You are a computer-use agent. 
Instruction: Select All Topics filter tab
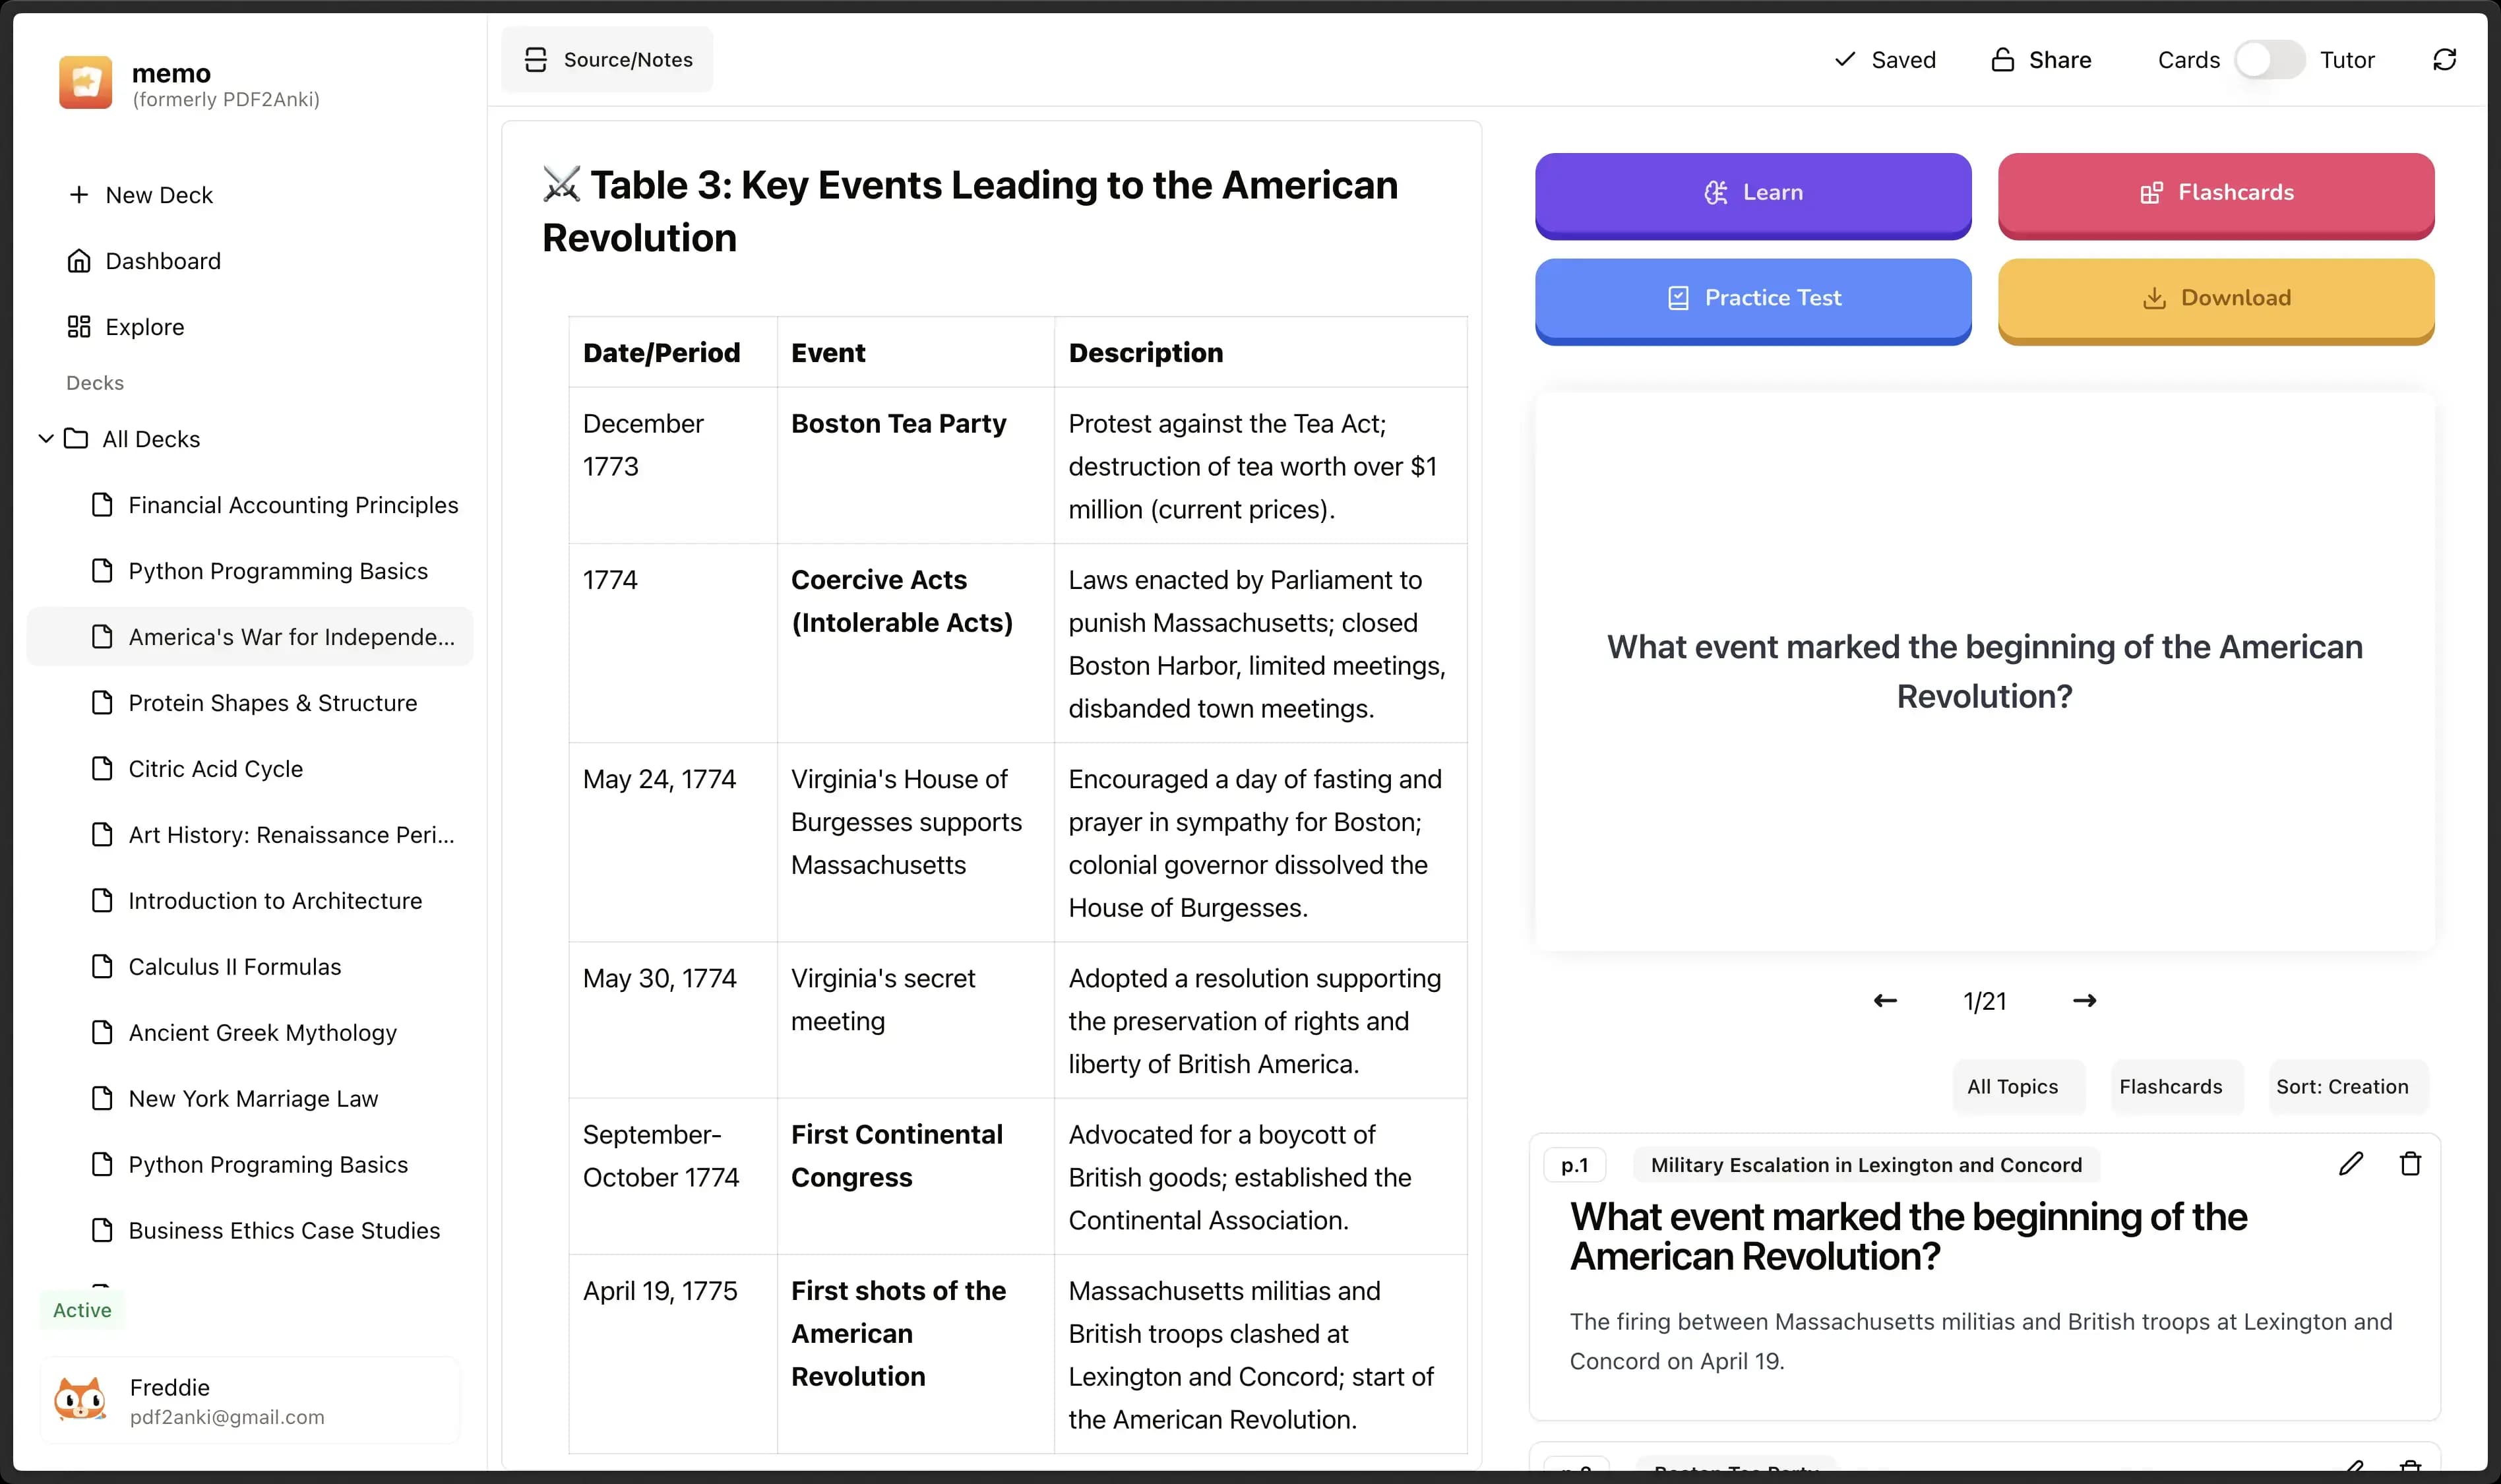pyautogui.click(x=2012, y=1086)
